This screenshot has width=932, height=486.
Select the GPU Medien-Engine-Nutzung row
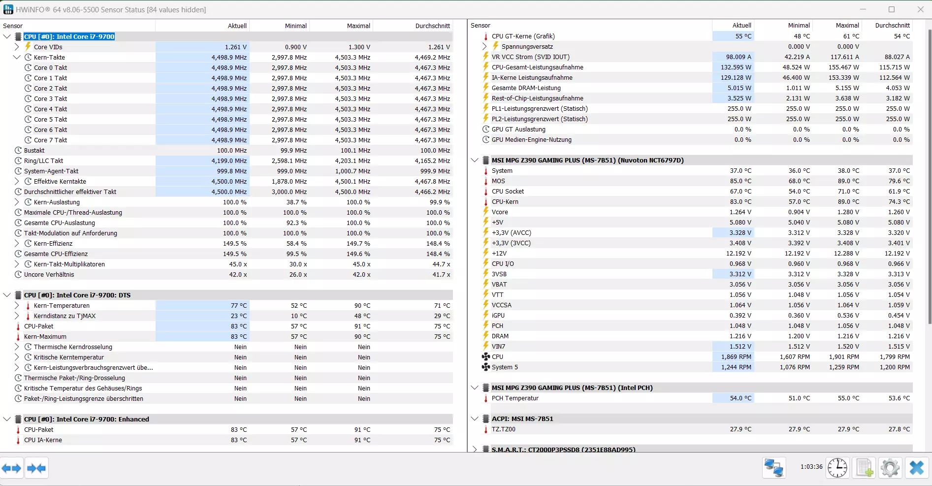tap(697, 139)
